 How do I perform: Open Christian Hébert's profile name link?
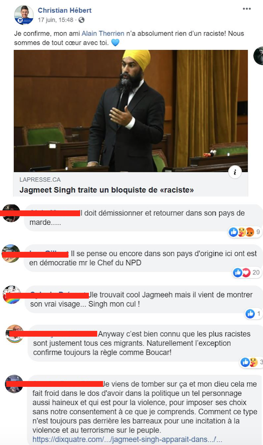point(65,10)
